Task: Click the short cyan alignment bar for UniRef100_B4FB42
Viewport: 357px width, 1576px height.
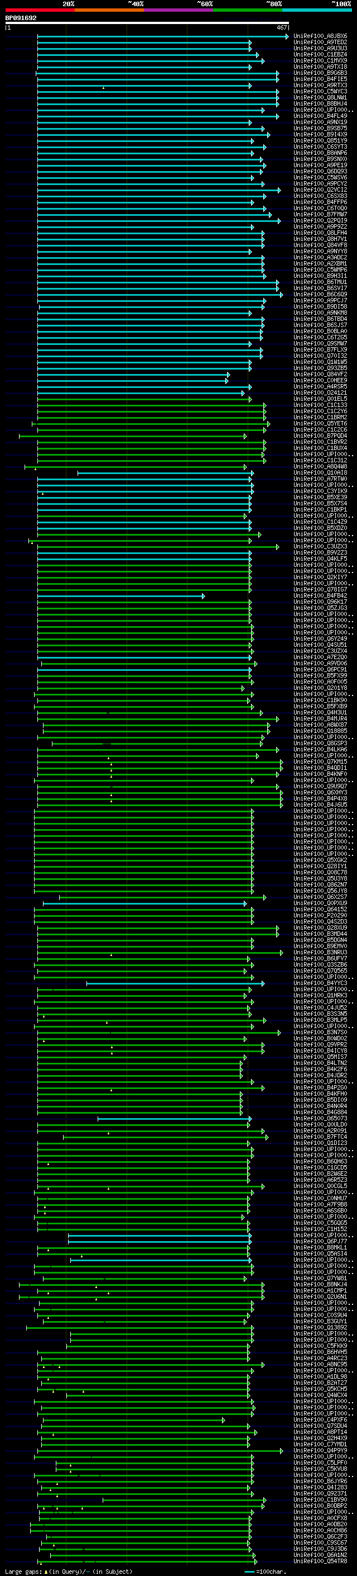Action: coord(121,596)
